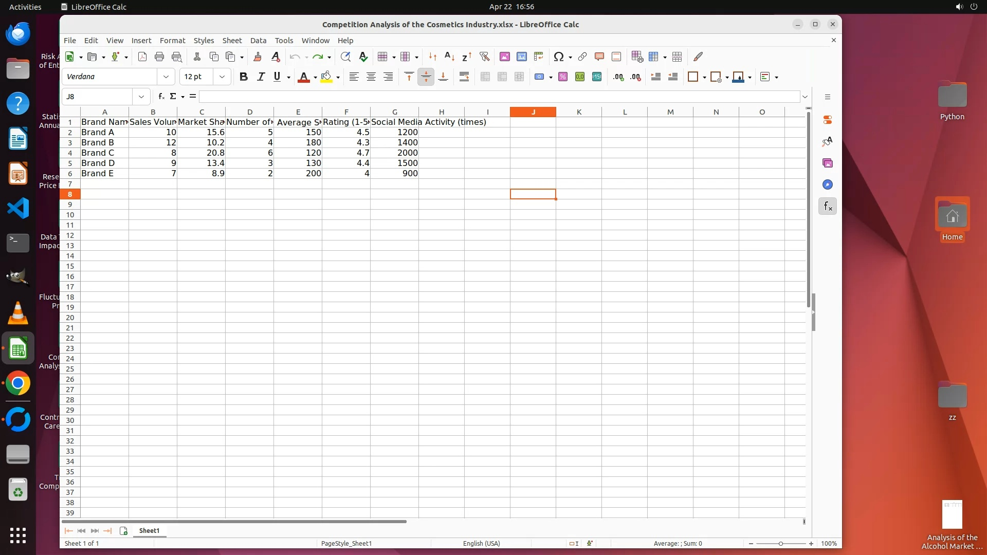Toggle Bold formatting

pyautogui.click(x=244, y=77)
